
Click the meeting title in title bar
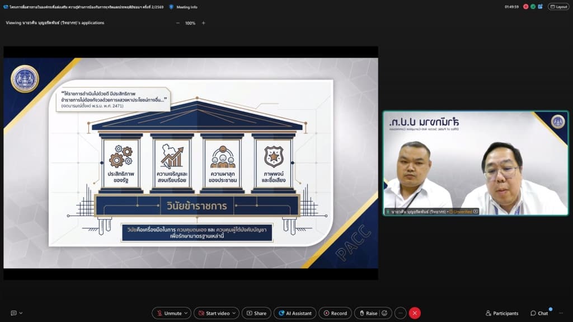tap(87, 7)
